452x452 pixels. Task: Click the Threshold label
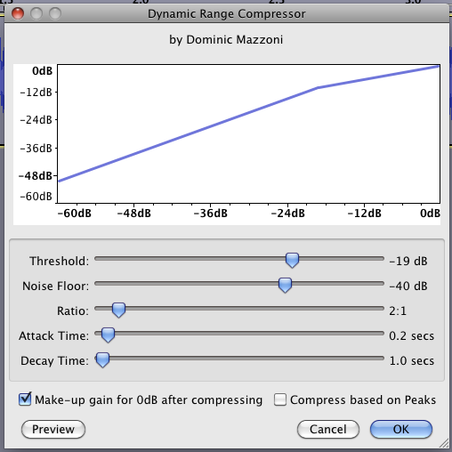pos(60,262)
